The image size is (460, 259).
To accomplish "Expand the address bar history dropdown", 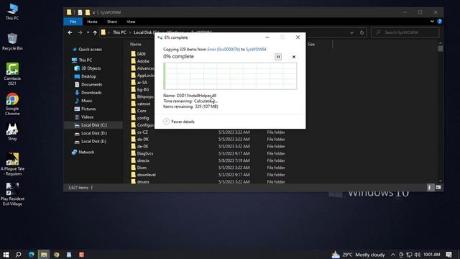I will 351,32.
